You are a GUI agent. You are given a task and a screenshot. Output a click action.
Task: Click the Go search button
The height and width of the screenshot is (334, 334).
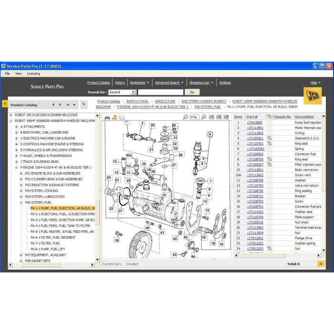tap(192, 92)
